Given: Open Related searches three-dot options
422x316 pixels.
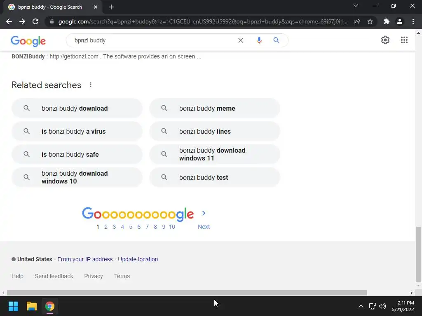Looking at the screenshot, I should tap(91, 85).
